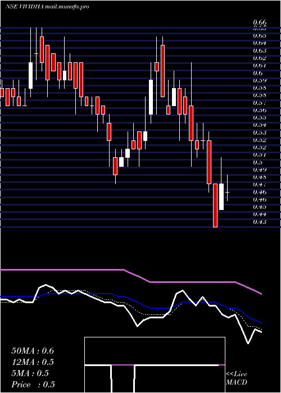Click the 0.59 price axis label
The width and height of the screenshot is (281, 393).
click(x=260, y=80)
